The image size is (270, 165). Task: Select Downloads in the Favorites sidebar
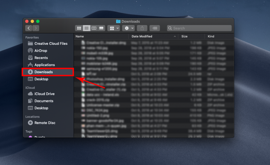tap(43, 72)
